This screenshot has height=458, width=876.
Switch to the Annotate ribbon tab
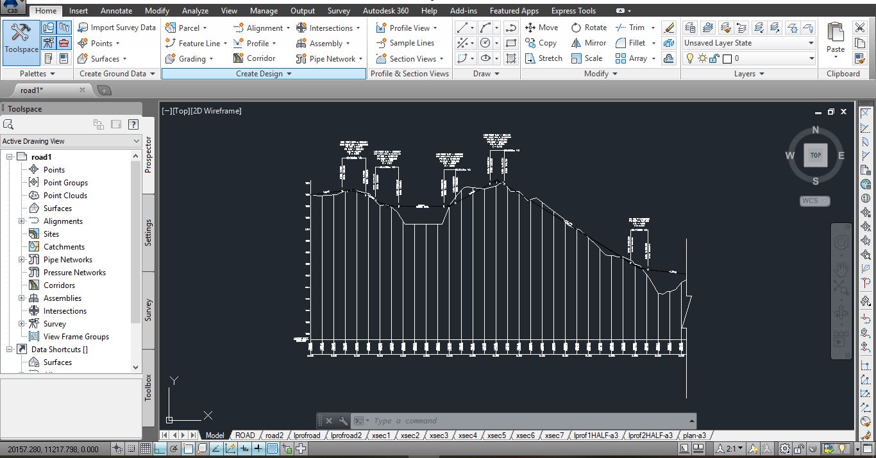[x=116, y=11]
